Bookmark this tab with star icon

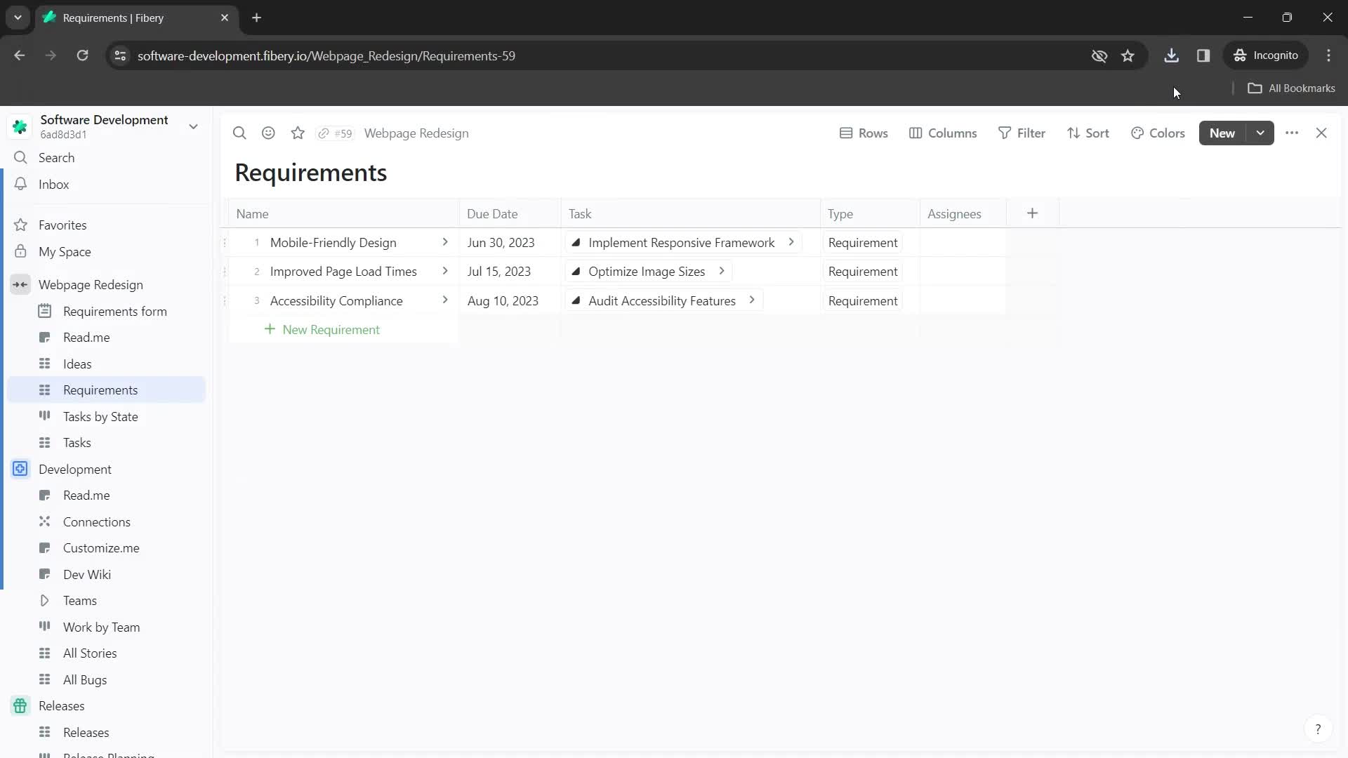1128,55
